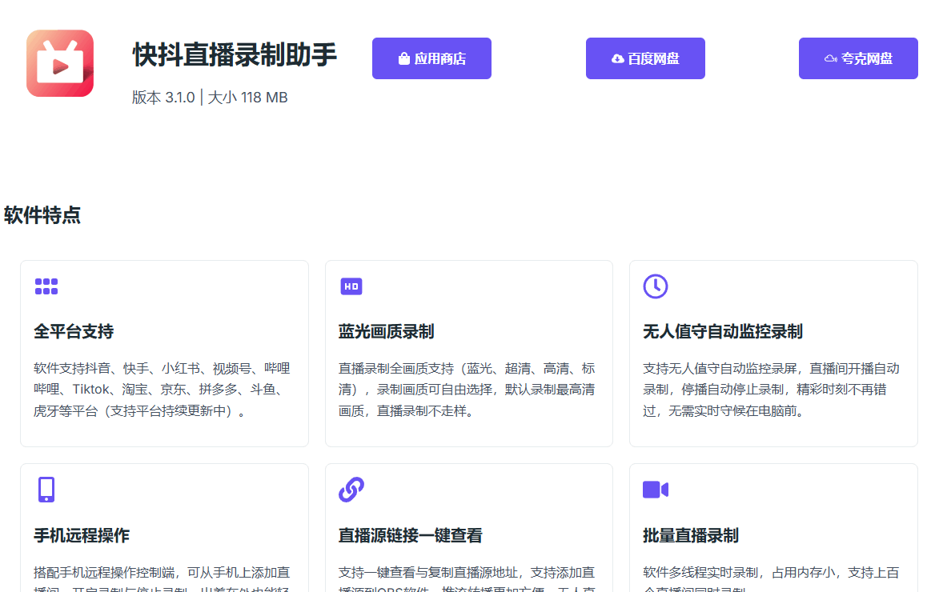This screenshot has width=939, height=592.
Task: Click the HD icon above 蓝光画质录制
Action: 351,286
